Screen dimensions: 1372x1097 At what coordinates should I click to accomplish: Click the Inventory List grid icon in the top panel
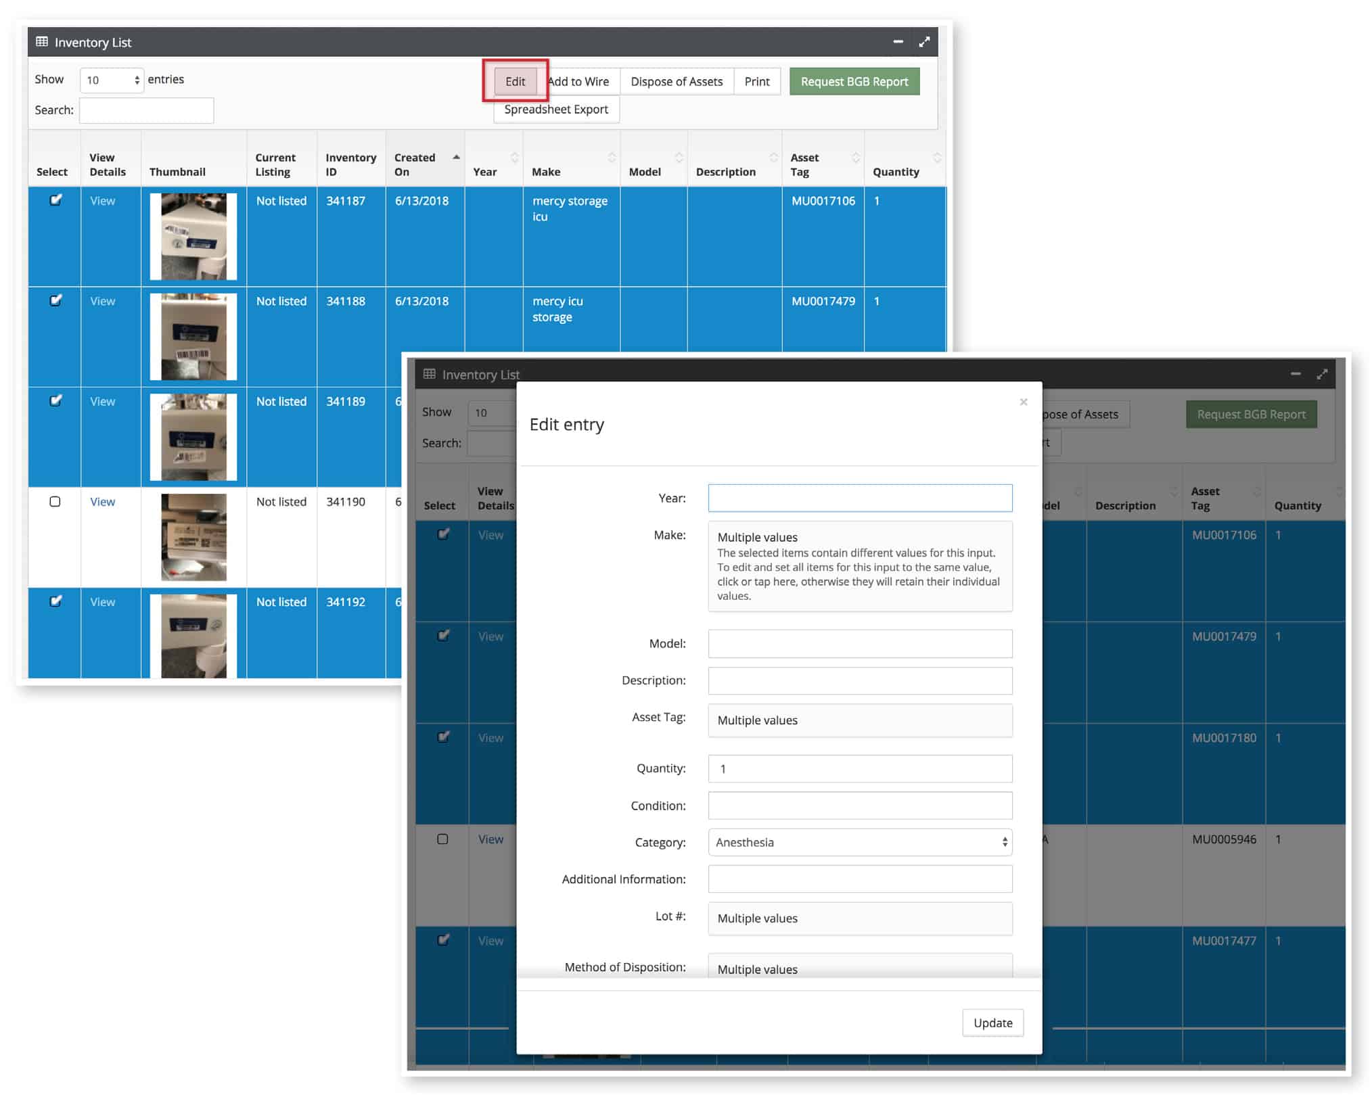42,42
